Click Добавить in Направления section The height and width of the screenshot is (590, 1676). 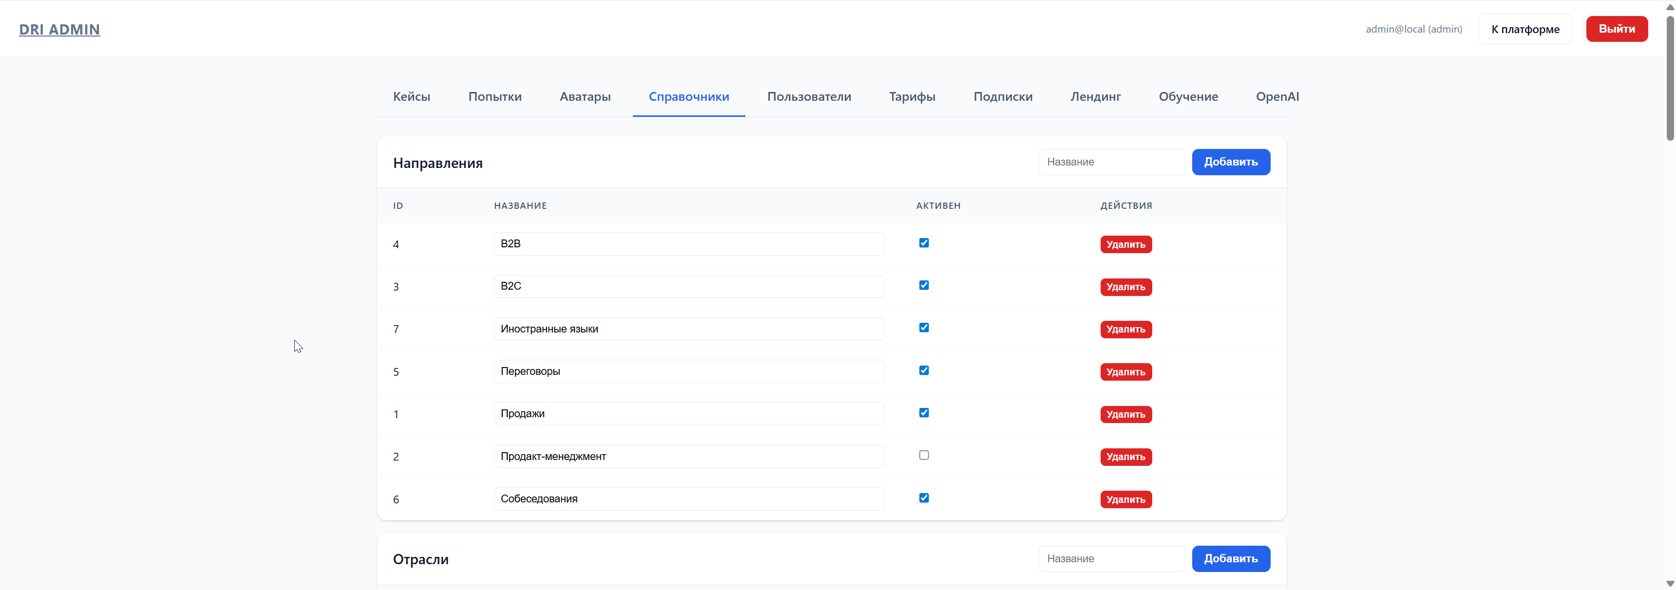[1230, 162]
